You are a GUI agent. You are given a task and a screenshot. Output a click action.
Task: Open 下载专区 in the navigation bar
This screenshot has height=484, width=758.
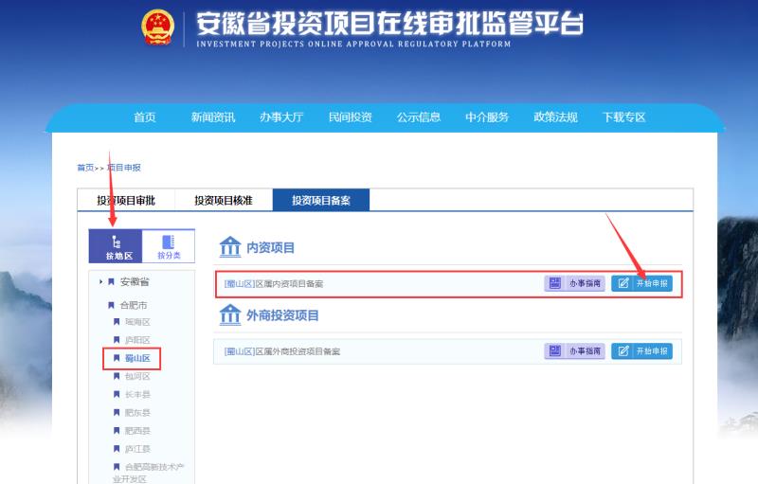[x=623, y=117]
